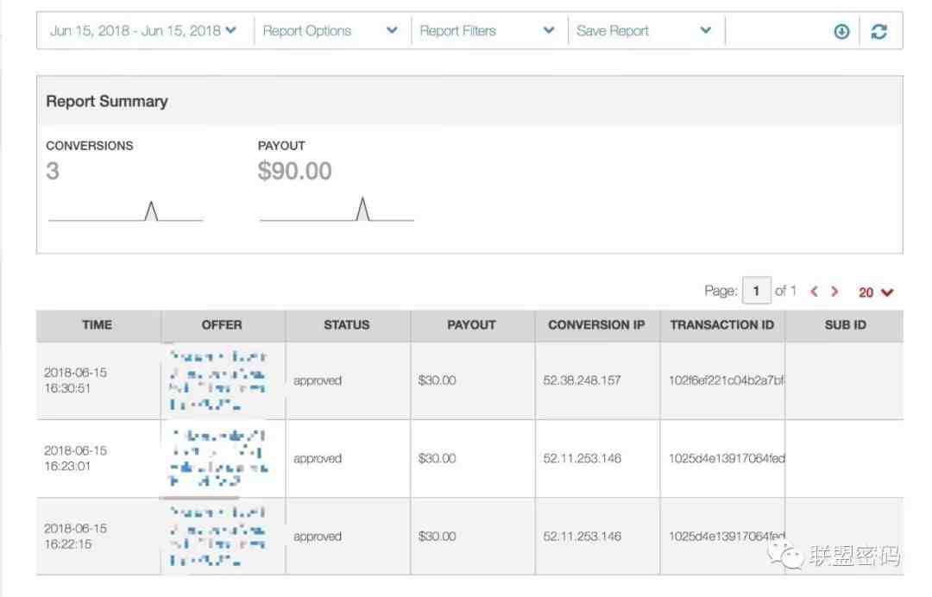
Task: Go to previous page arrow
Action: tap(814, 292)
